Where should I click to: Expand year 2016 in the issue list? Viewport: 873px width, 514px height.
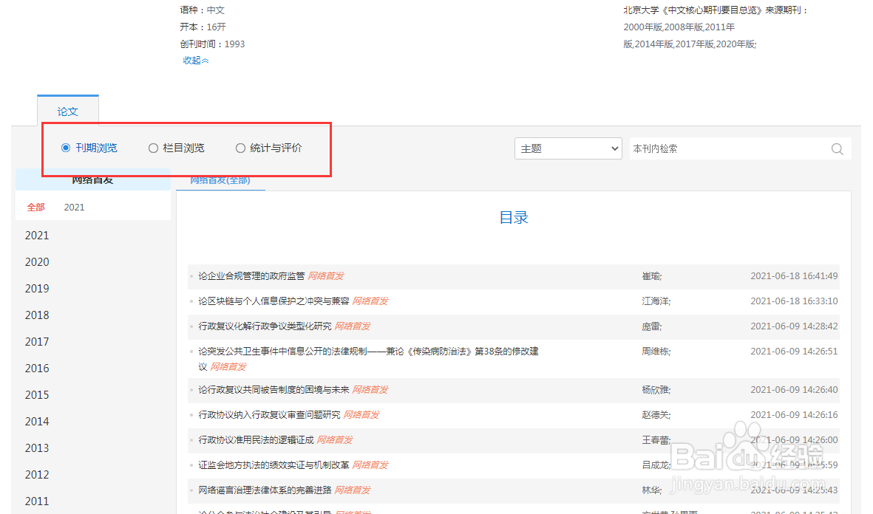(x=37, y=369)
